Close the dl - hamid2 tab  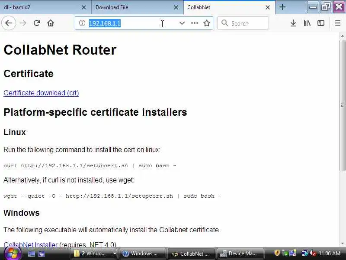tap(84, 7)
